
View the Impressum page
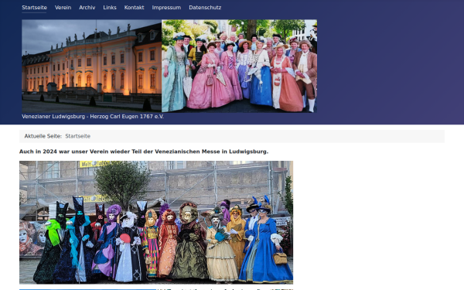coord(166,8)
